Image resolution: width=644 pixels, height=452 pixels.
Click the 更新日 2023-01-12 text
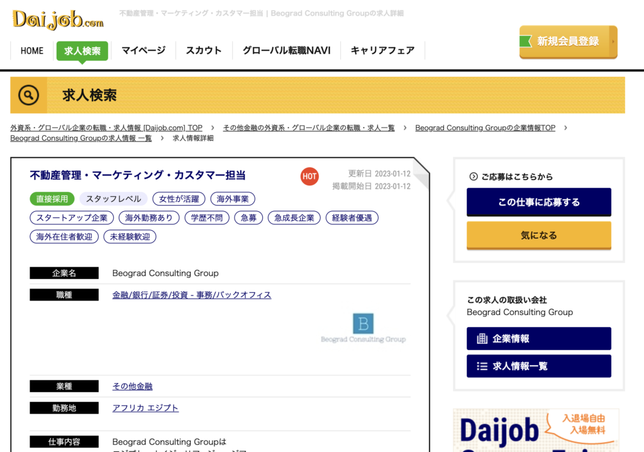pyautogui.click(x=379, y=174)
